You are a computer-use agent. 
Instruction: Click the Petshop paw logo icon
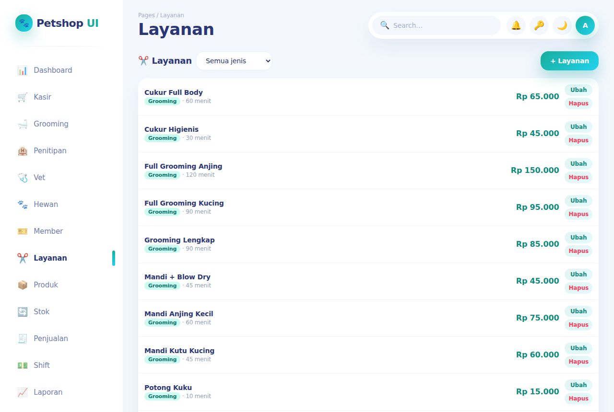point(24,23)
